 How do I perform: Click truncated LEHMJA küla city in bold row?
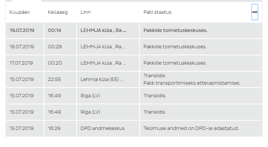[x=103, y=30]
